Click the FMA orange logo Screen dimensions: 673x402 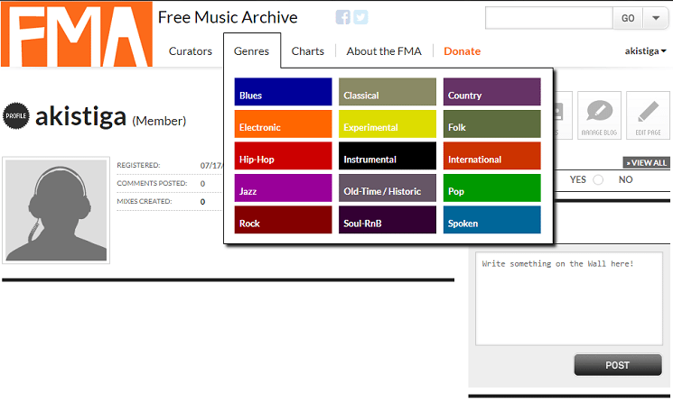coord(77,34)
